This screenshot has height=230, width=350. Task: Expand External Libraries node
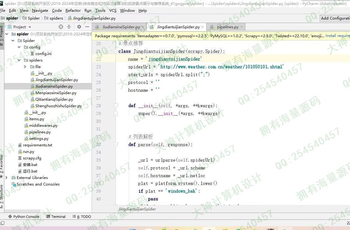pos(7,178)
